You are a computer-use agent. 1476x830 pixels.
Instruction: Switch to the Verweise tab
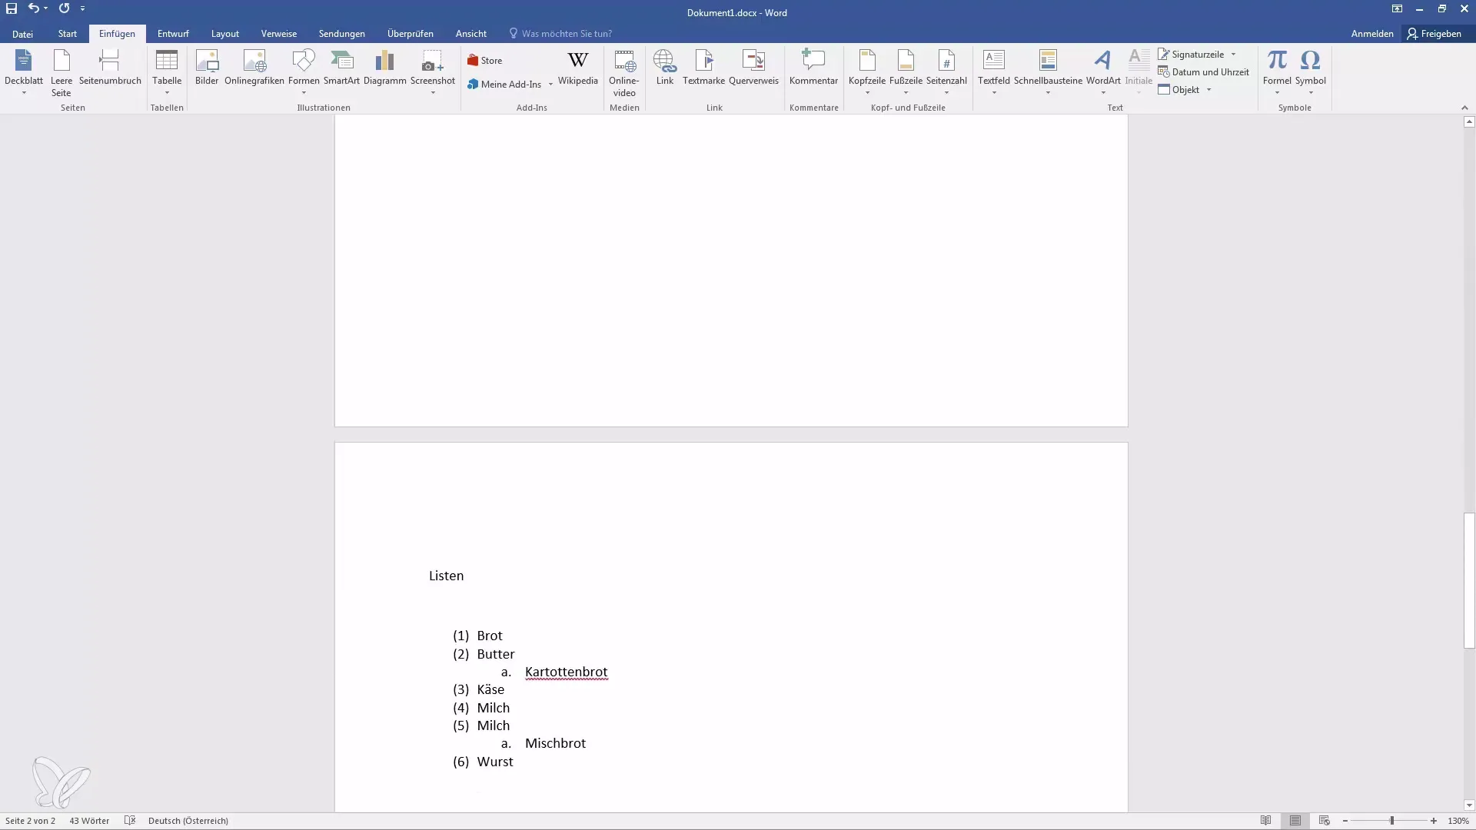279,34
